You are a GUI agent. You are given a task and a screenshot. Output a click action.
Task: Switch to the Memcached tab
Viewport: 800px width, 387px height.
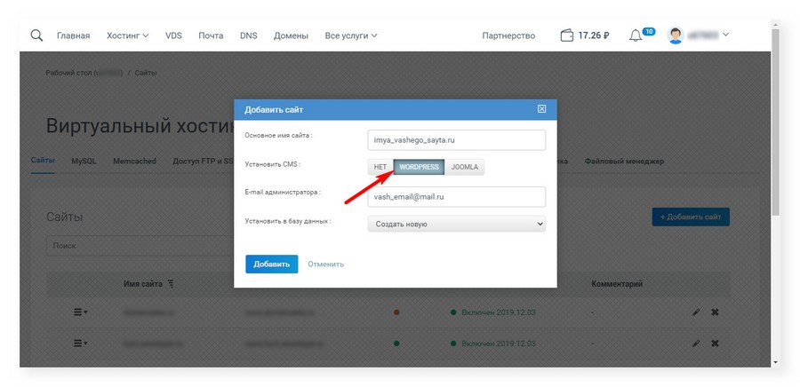point(135,161)
